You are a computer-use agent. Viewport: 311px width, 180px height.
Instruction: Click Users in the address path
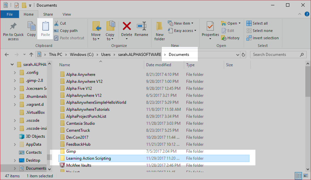[x=106, y=55]
